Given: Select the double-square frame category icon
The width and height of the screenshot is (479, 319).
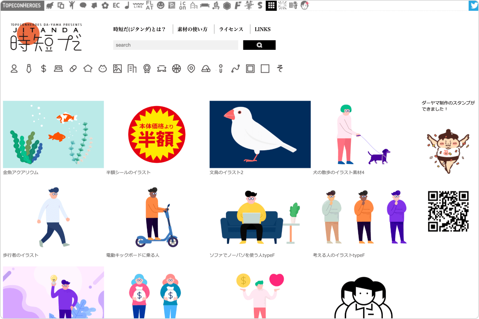Looking at the screenshot, I should coord(250,68).
